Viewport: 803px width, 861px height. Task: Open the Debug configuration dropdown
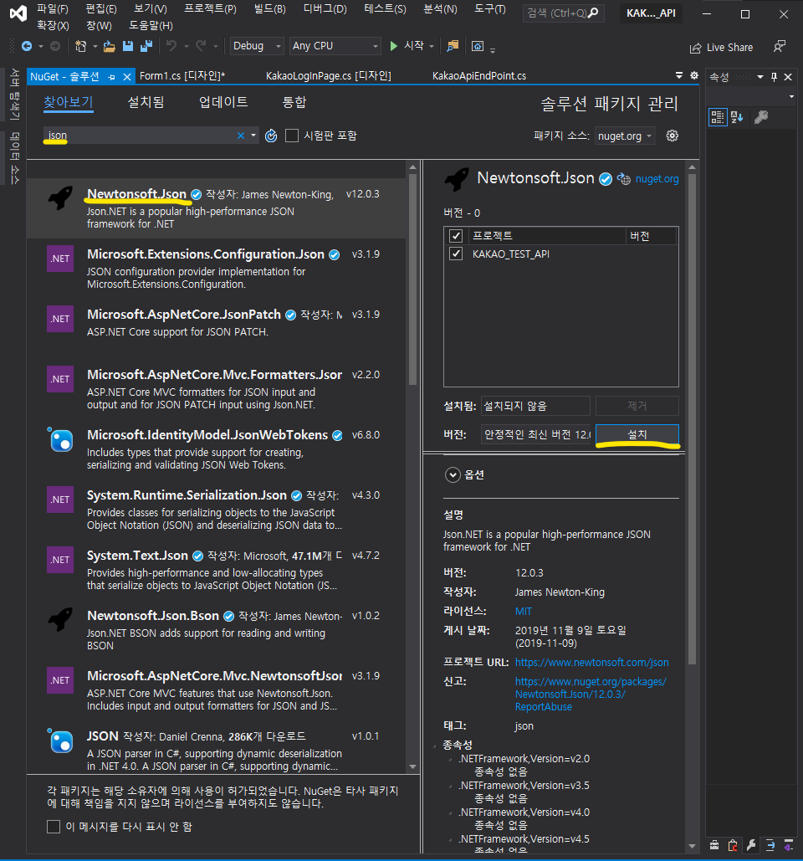pyautogui.click(x=256, y=46)
